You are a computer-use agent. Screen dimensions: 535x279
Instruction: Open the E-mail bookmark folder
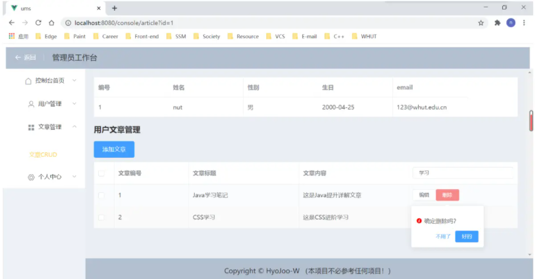point(305,36)
